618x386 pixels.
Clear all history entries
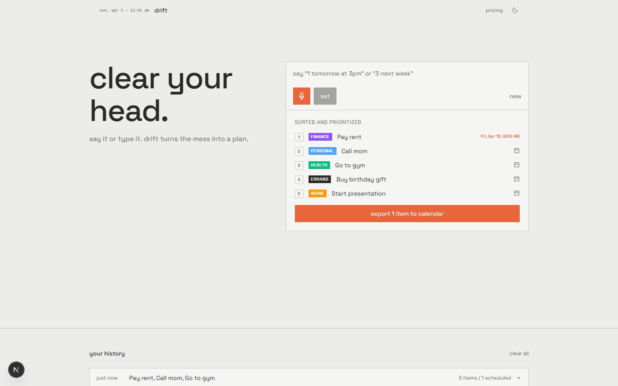click(519, 353)
